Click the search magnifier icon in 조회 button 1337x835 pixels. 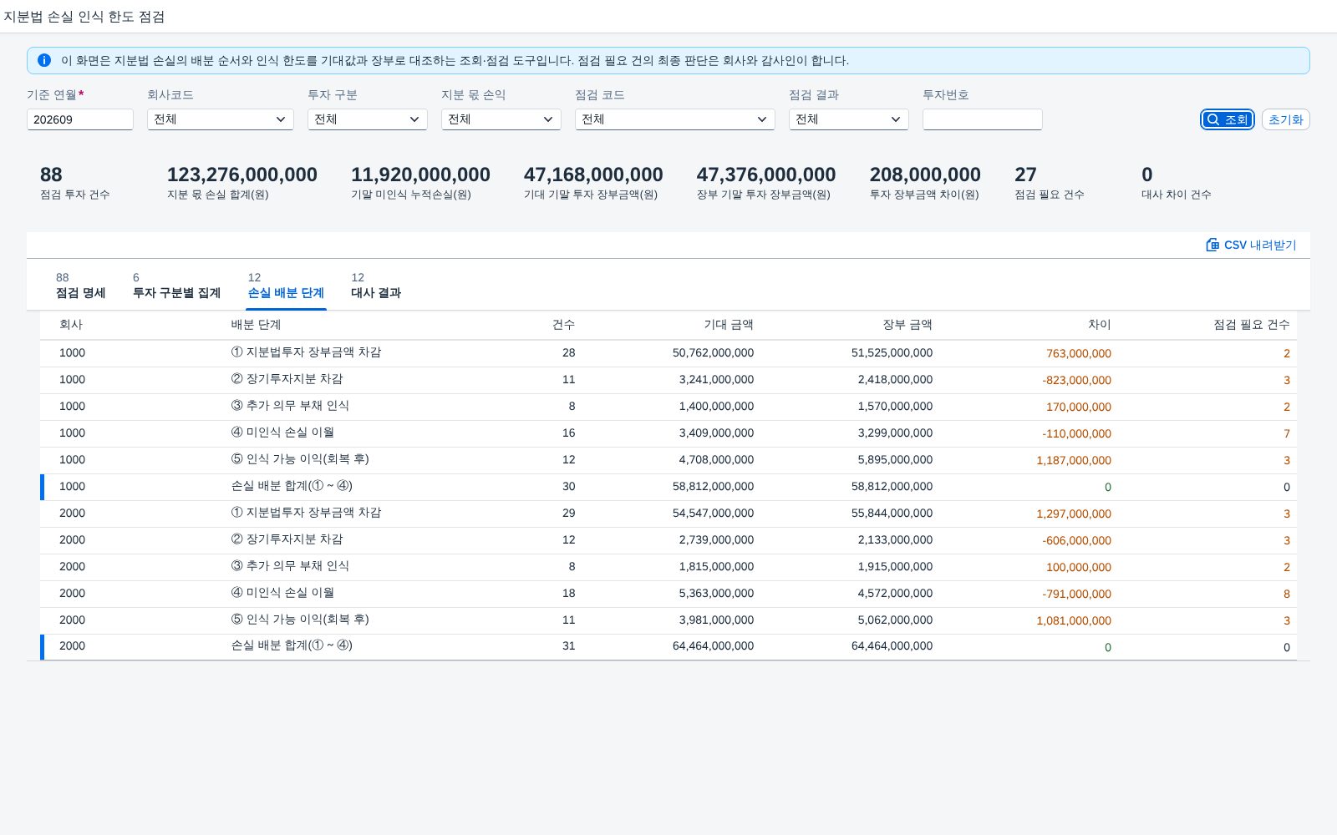1213,119
